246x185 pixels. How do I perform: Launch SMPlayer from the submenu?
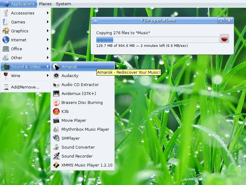(83, 138)
